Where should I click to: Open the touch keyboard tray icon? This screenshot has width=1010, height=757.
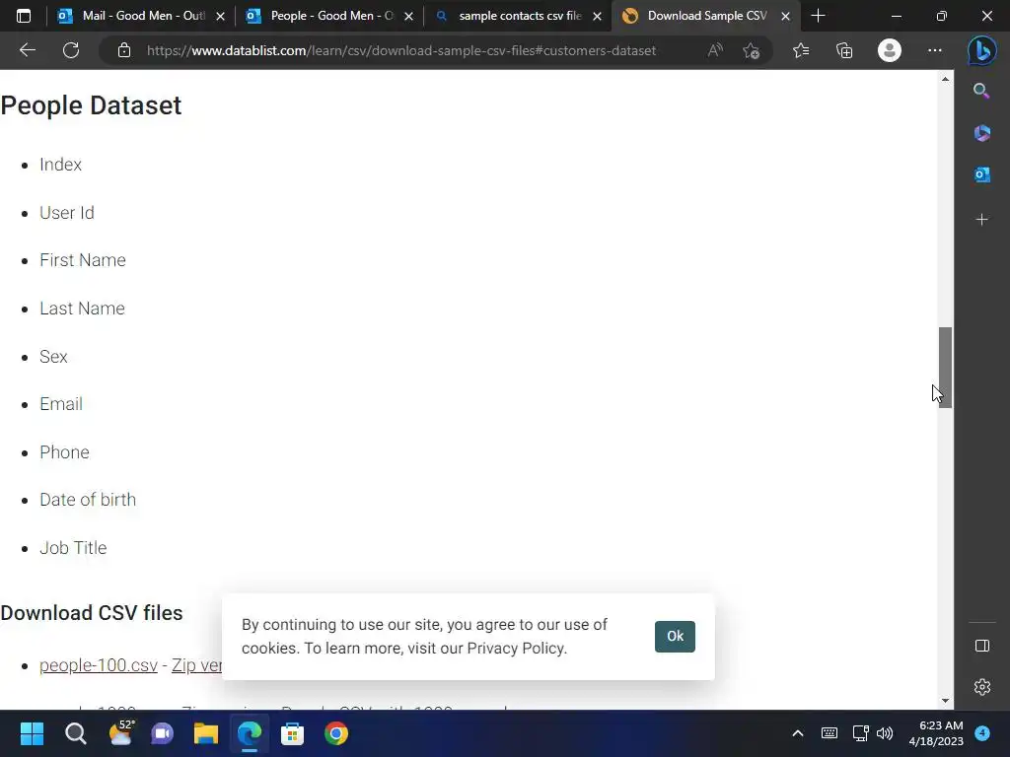pyautogui.click(x=829, y=733)
